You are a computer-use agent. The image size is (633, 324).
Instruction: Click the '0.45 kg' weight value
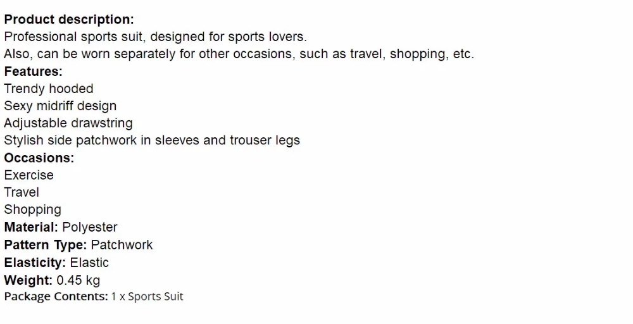pos(78,280)
